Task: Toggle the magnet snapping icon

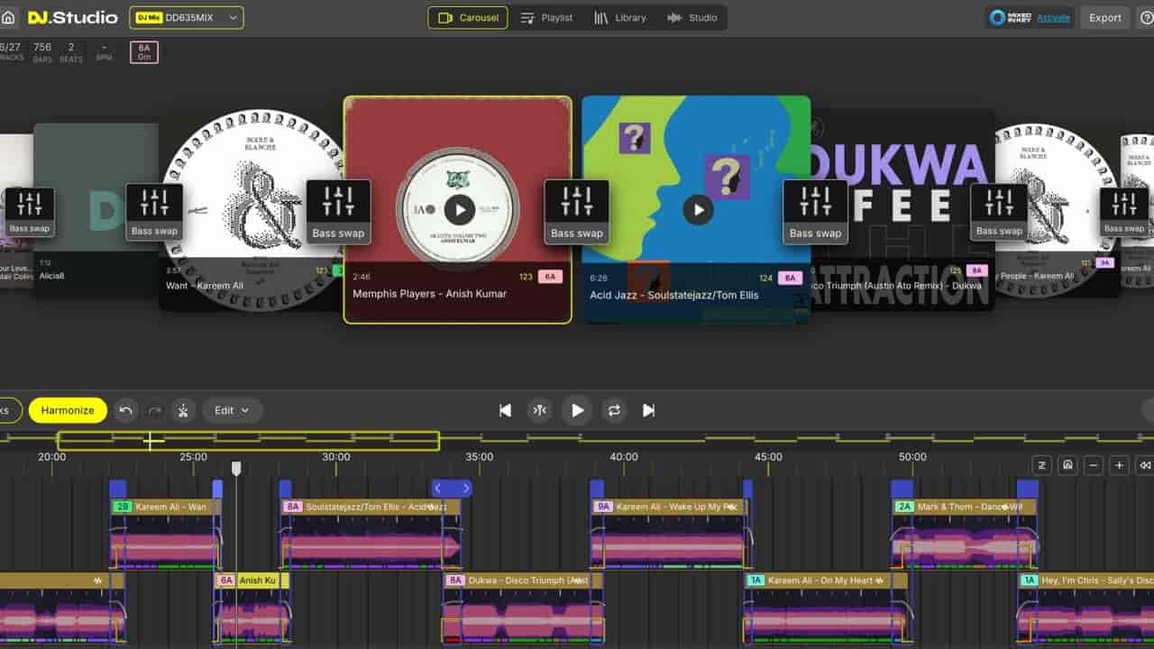Action: tap(1067, 465)
